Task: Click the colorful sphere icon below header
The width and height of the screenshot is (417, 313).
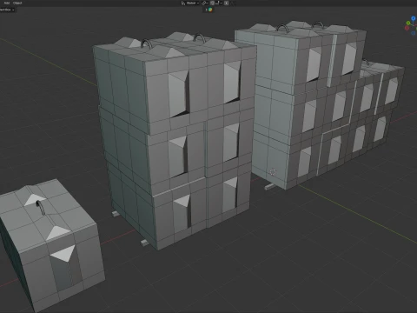Action: click(210, 10)
